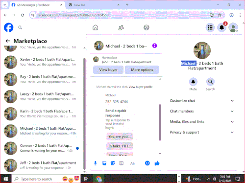Expand the Chat members section

point(202,111)
